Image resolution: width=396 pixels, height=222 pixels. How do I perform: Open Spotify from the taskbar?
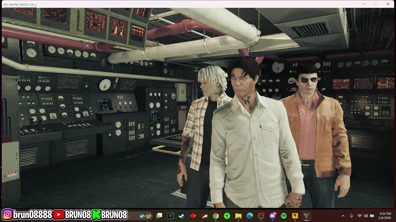(x=284, y=216)
